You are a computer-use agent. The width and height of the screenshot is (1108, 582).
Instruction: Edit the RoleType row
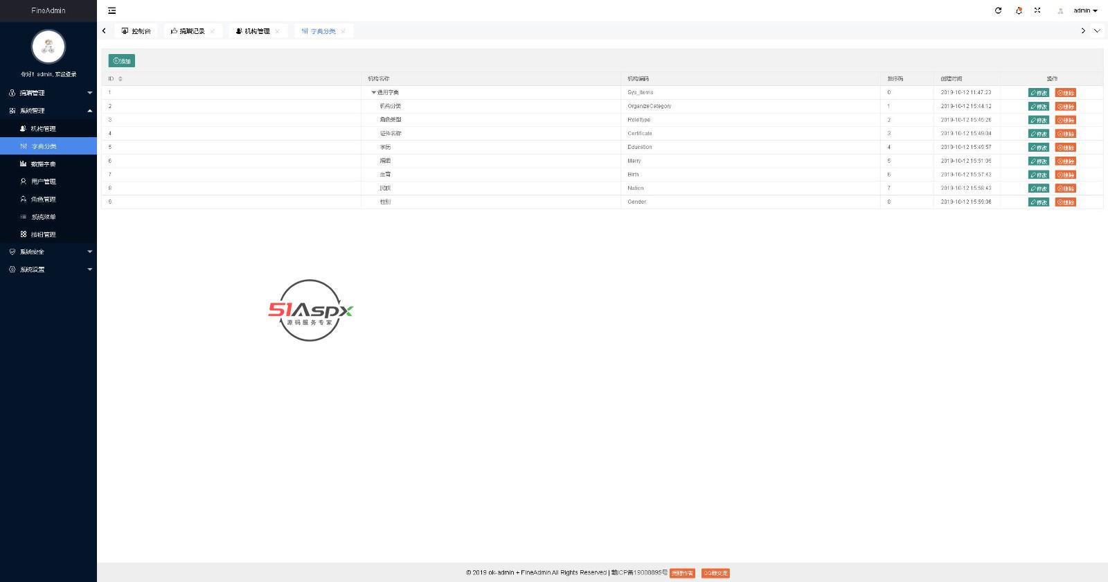[1039, 120]
